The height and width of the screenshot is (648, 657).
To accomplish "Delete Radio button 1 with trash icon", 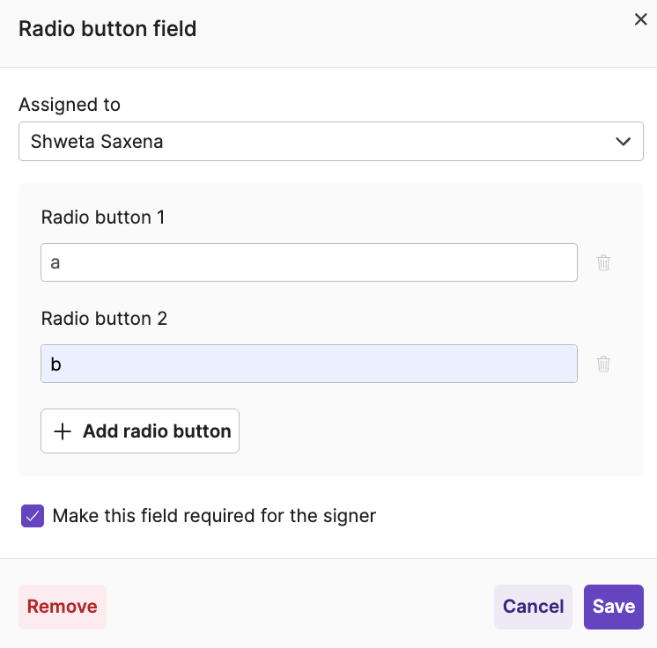I will tap(603, 262).
